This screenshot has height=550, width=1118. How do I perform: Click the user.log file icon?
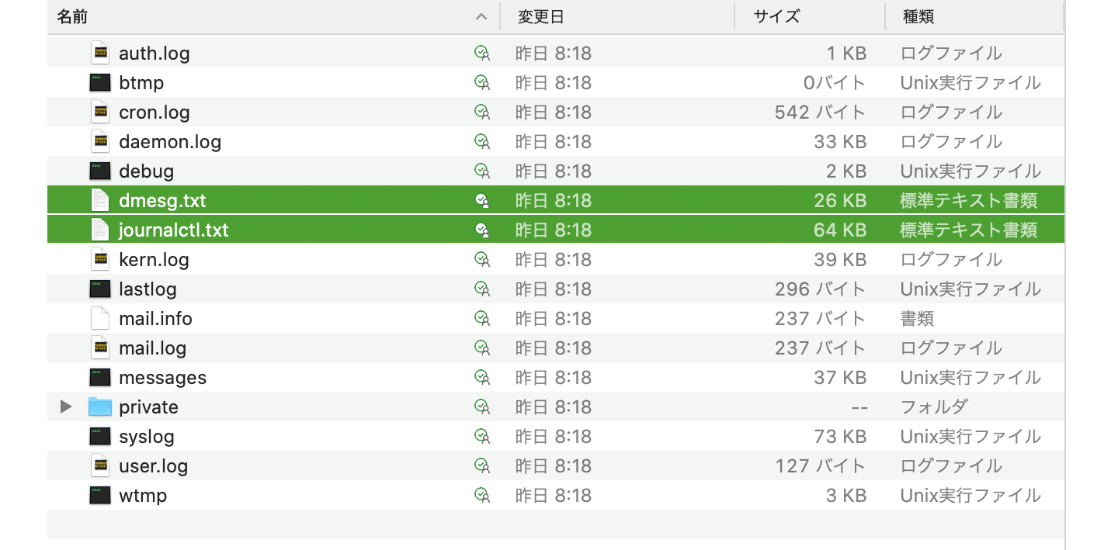point(99,466)
